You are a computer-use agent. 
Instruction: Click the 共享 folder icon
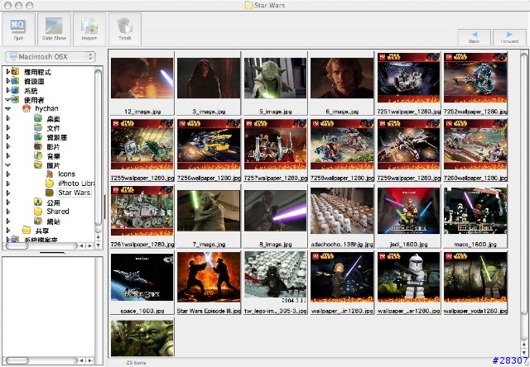[x=26, y=231]
